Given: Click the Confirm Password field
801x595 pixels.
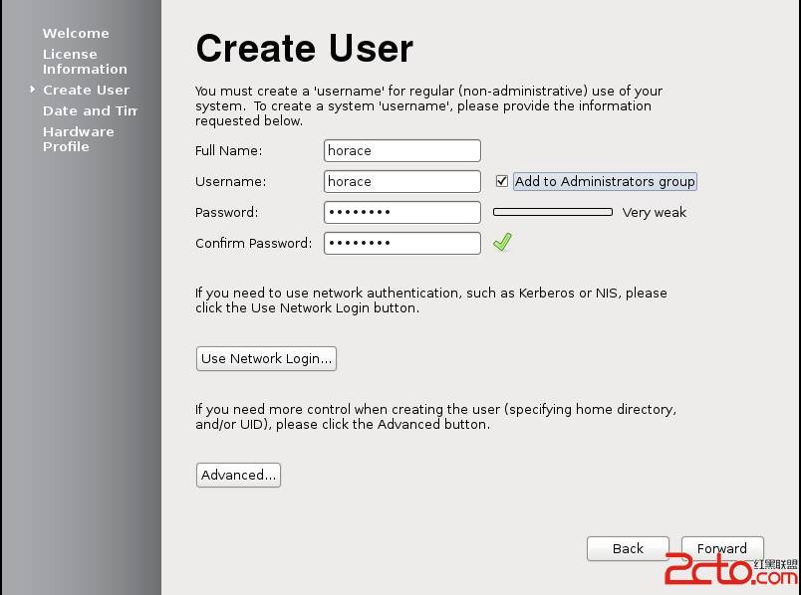Looking at the screenshot, I should (x=402, y=243).
